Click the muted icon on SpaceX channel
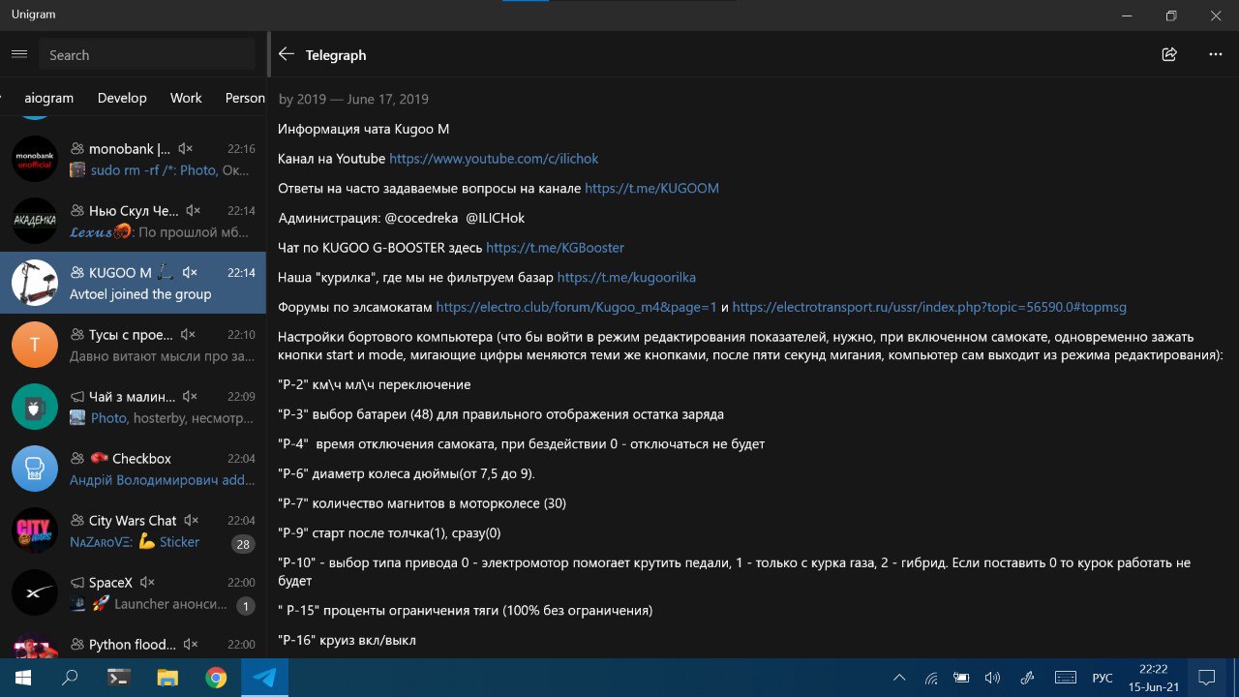1239x697 pixels. click(x=147, y=582)
